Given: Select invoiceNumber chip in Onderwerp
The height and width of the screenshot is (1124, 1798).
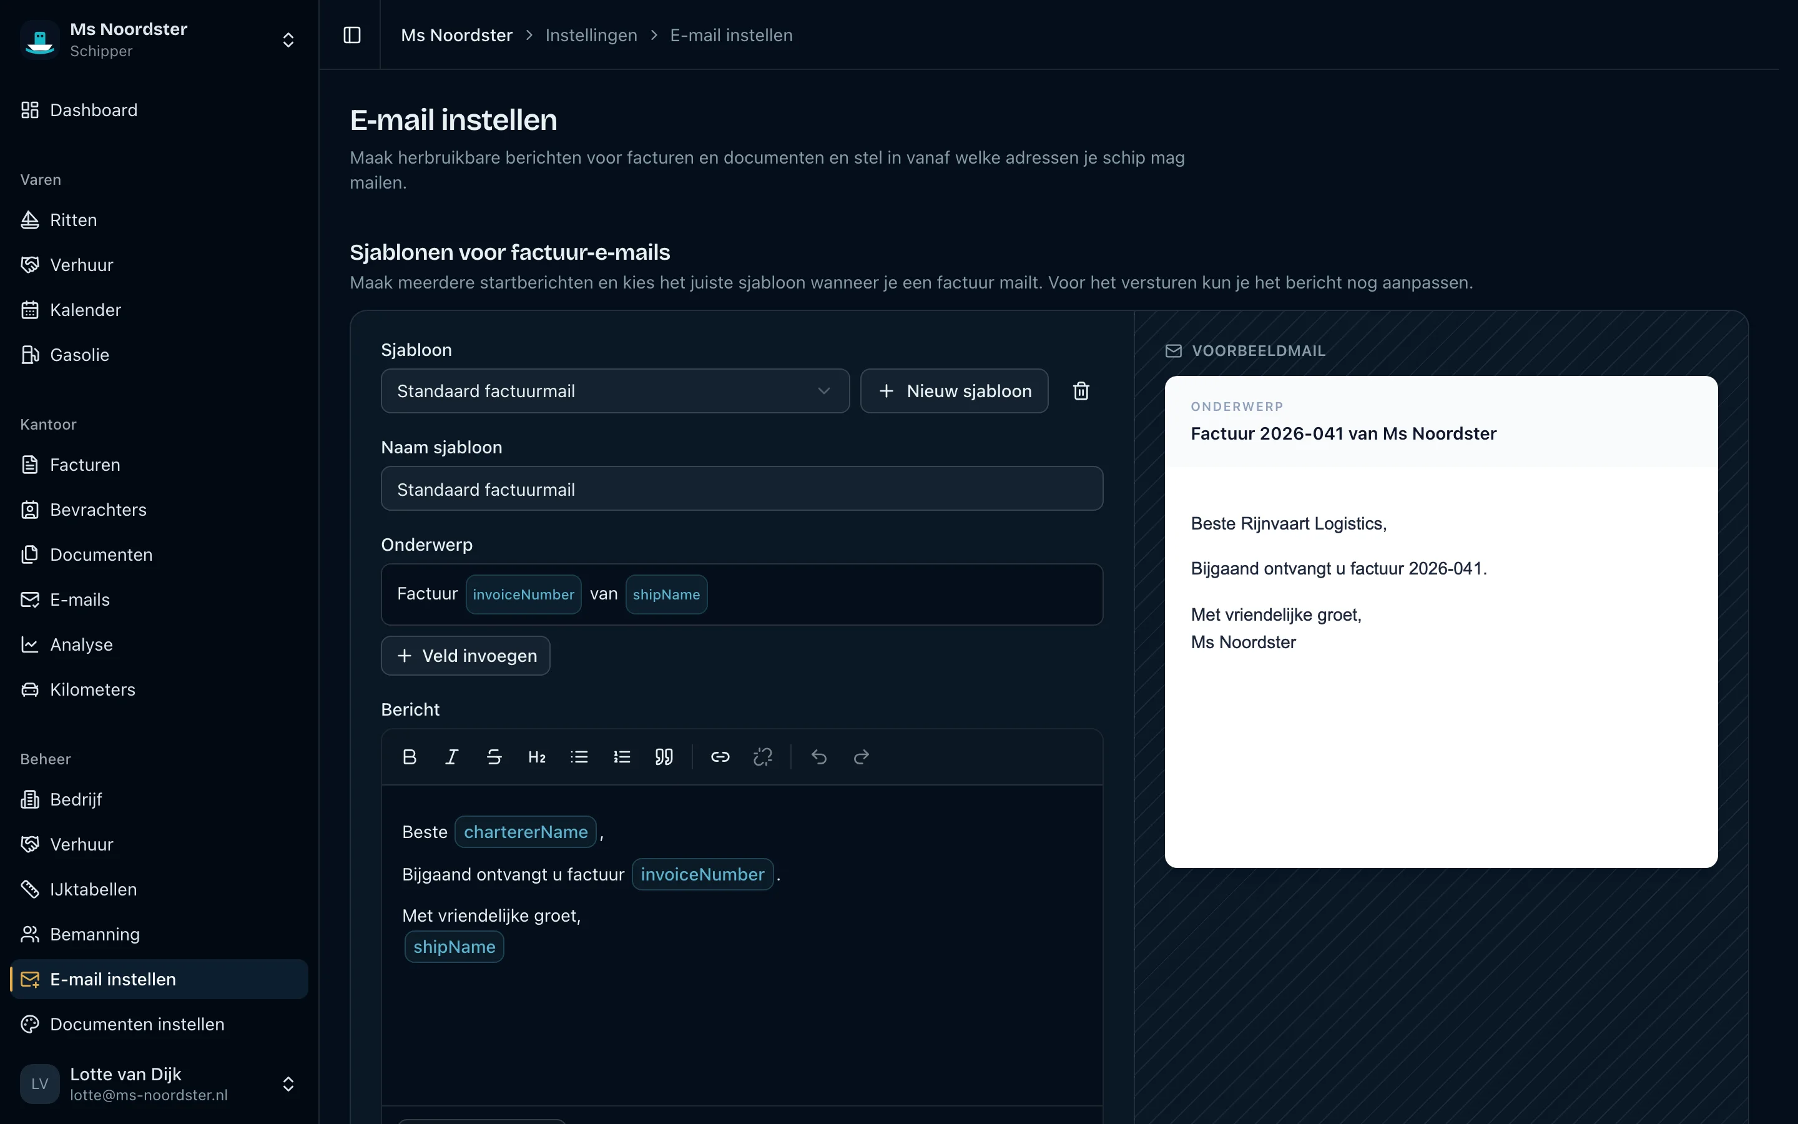Looking at the screenshot, I should 523,594.
